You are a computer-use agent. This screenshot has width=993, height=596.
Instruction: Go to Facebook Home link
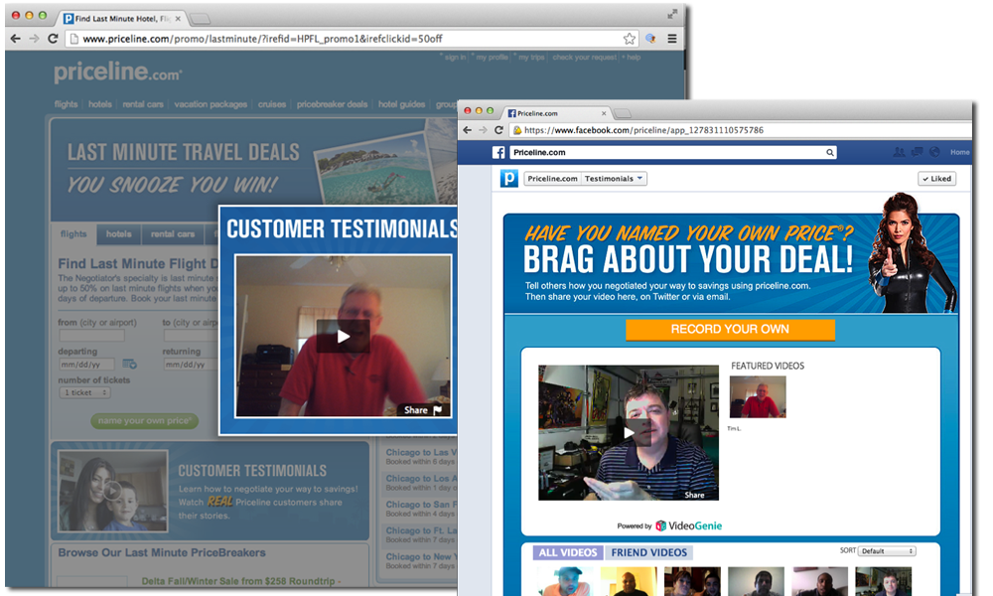pyautogui.click(x=959, y=152)
